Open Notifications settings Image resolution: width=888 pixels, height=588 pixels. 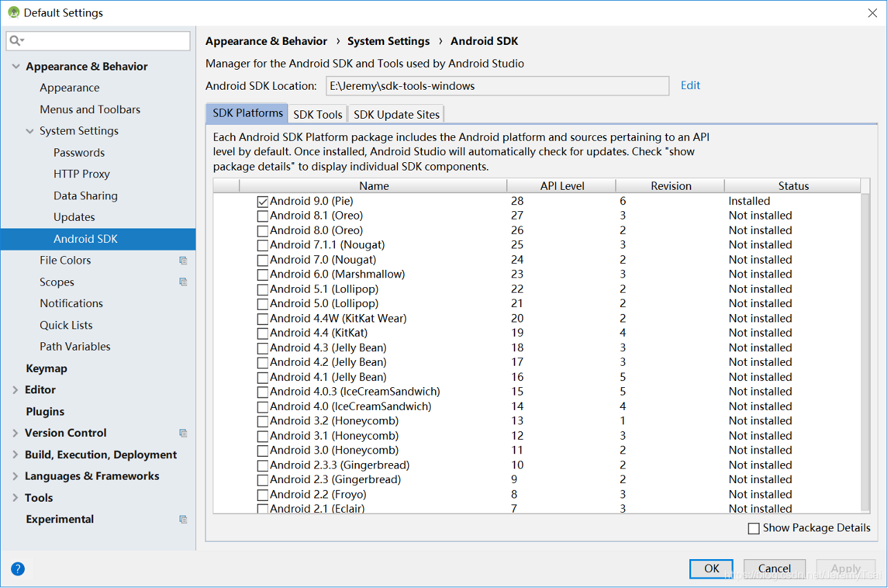[71, 303]
